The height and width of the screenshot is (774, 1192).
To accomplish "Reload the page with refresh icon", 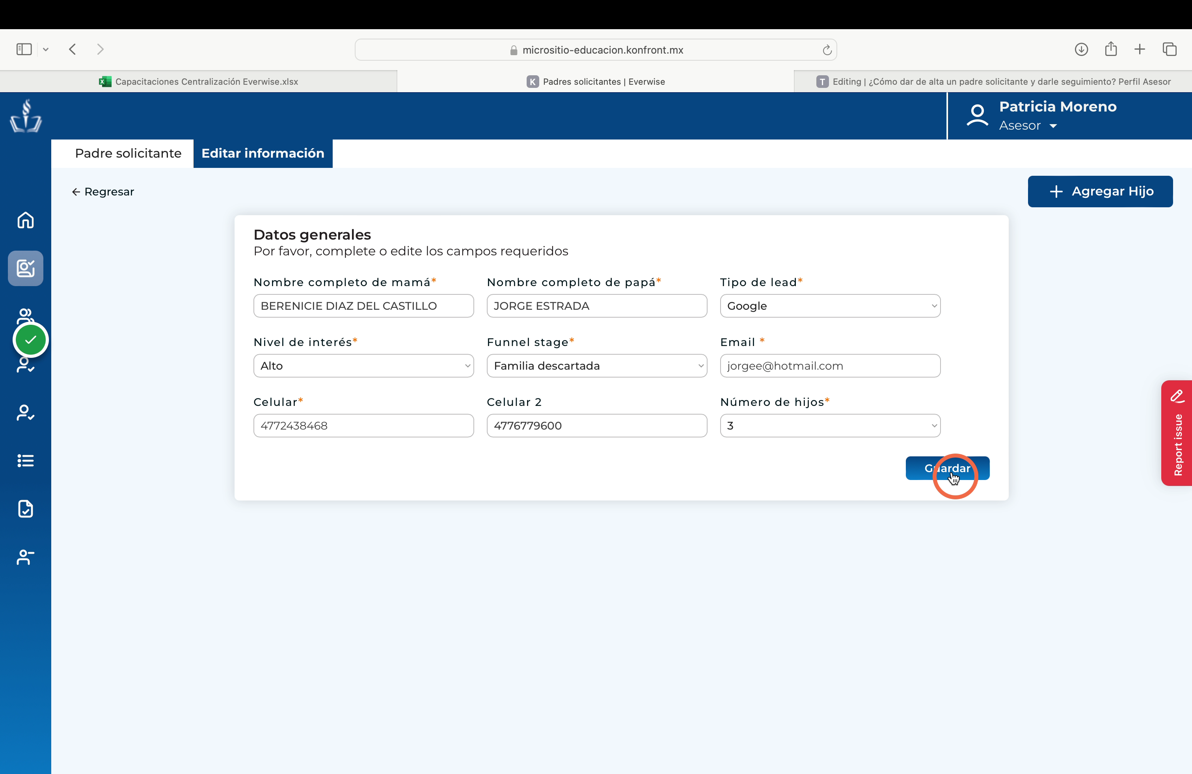I will point(827,50).
